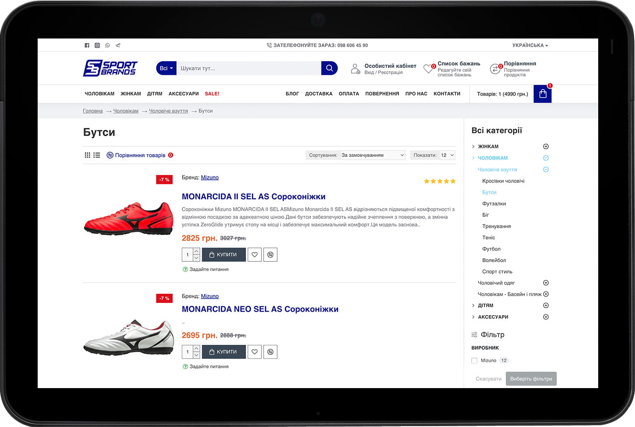Check the Mizuno manufacturer filter
635x427 pixels.
[474, 361]
